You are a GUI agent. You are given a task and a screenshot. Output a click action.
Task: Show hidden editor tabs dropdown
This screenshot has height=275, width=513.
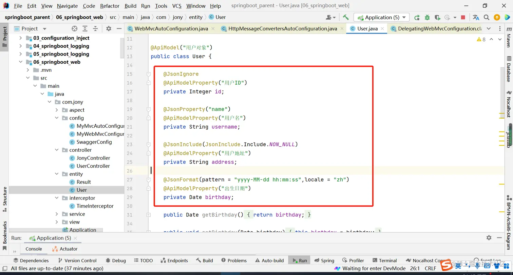pyautogui.click(x=489, y=28)
